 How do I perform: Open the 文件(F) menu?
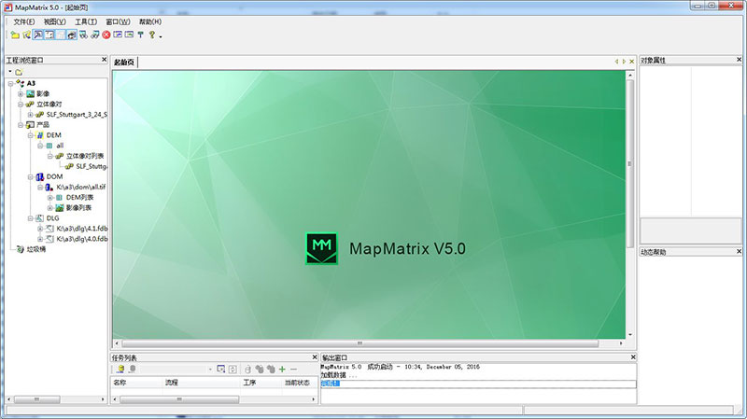coord(24,21)
